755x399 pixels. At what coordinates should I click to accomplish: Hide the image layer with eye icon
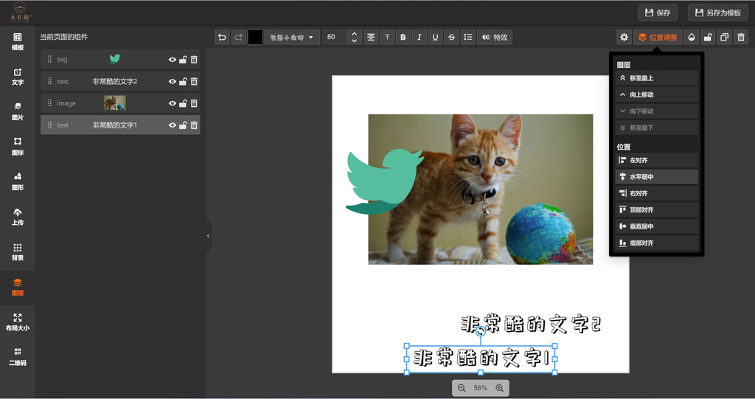pyautogui.click(x=173, y=103)
